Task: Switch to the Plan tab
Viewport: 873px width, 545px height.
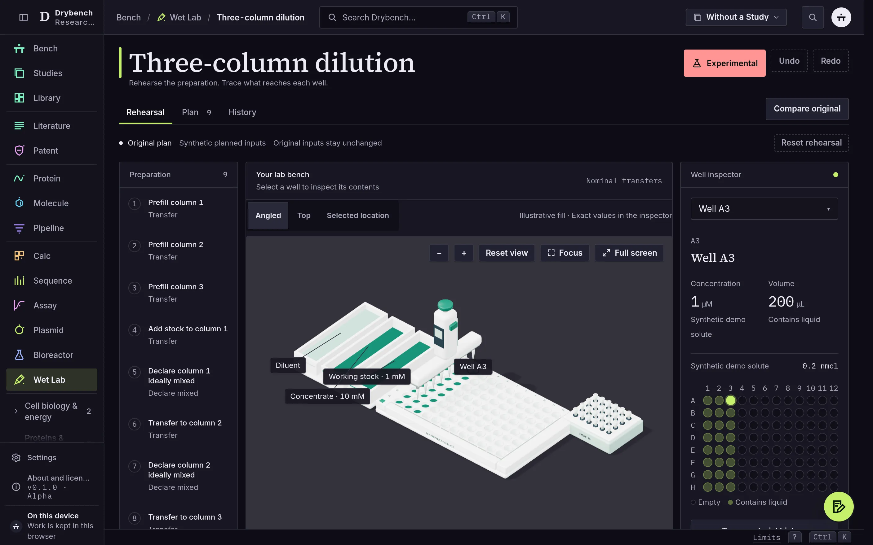Action: point(196,112)
